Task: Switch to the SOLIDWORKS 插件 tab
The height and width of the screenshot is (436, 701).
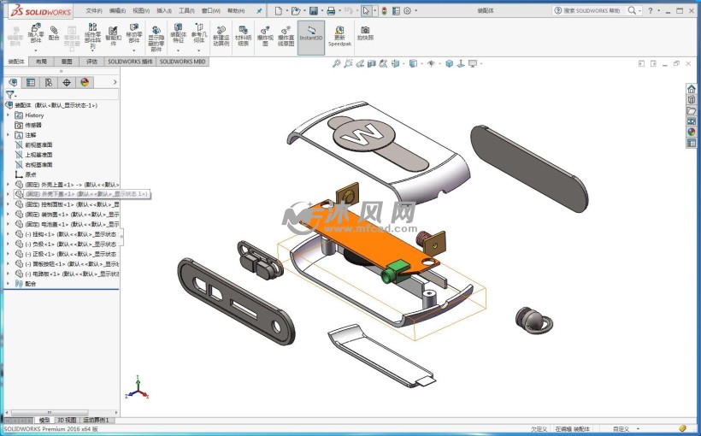Action: click(x=130, y=62)
